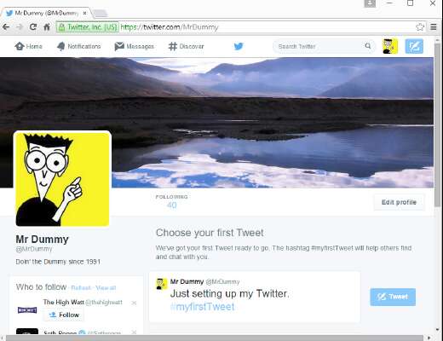The image size is (443, 341).
Task: Open Messages in the navbar
Action: tap(134, 46)
